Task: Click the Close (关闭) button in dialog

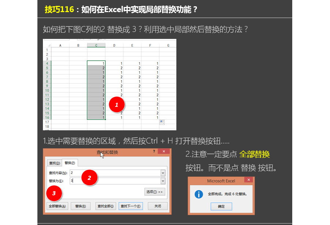Action: click(158, 206)
